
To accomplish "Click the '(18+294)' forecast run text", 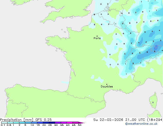I will (x=155, y=120).
